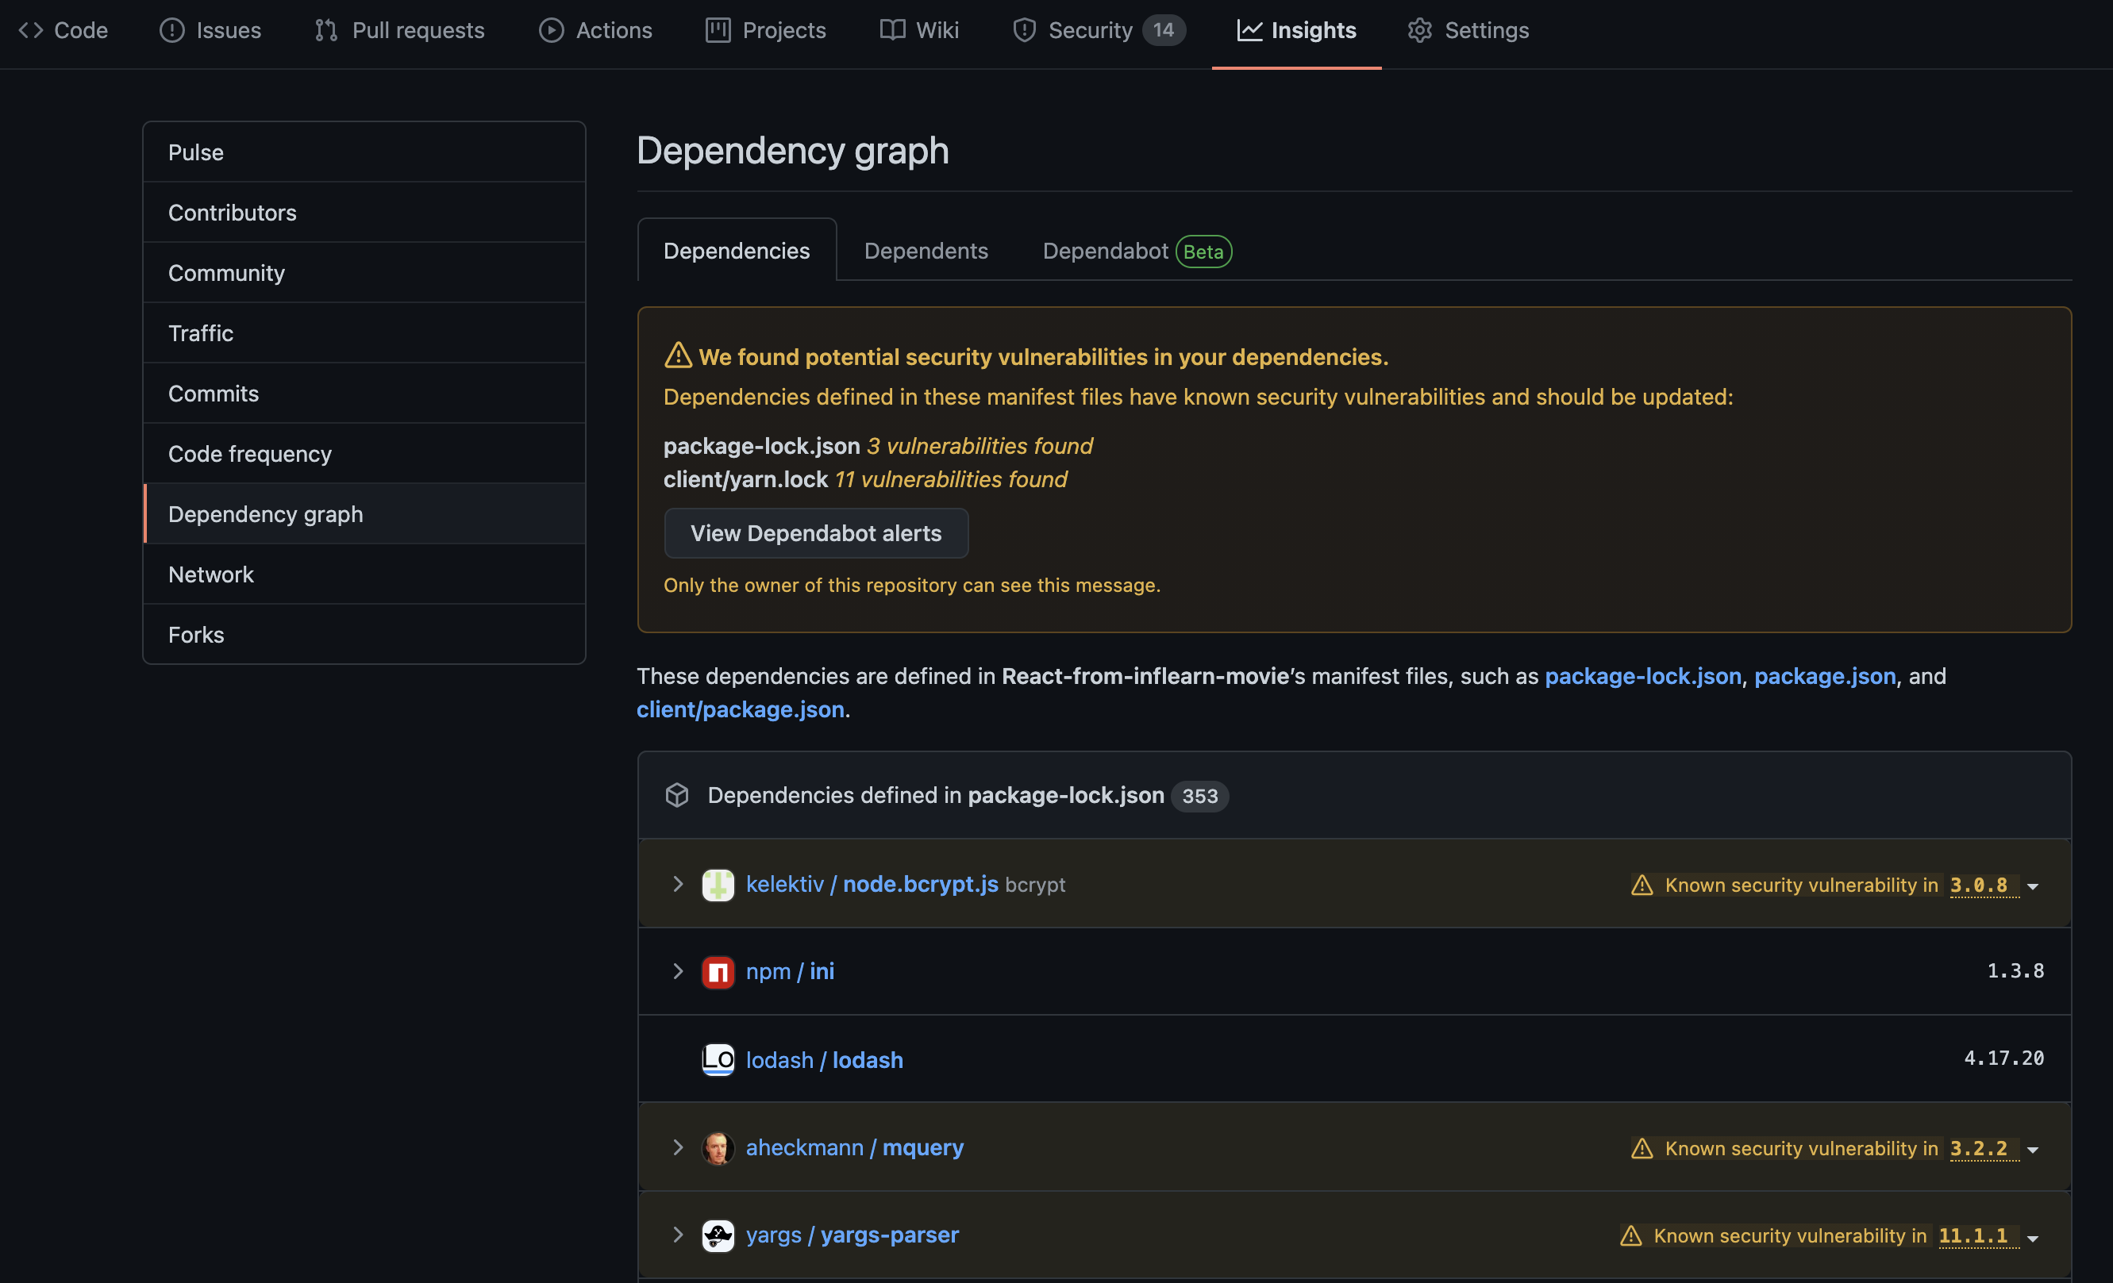Expand the kelektiv node.bcrypt.js dependency row
The height and width of the screenshot is (1283, 2113).
677,884
